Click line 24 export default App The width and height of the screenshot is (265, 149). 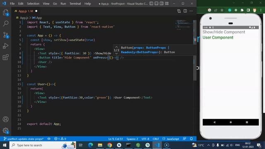point(44,124)
